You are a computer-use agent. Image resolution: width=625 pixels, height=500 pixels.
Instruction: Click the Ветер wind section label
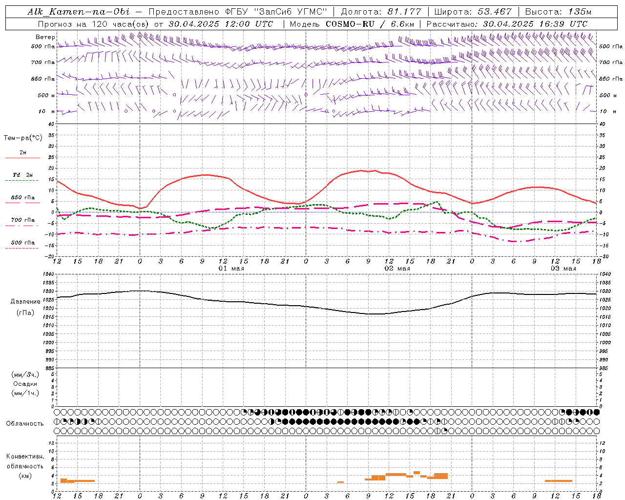click(45, 37)
